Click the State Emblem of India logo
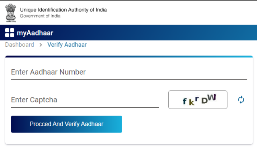 (11, 13)
